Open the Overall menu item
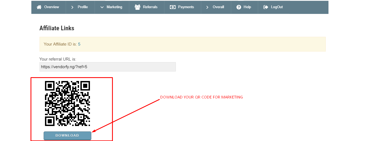This screenshot has width=368, height=141. [x=216, y=7]
